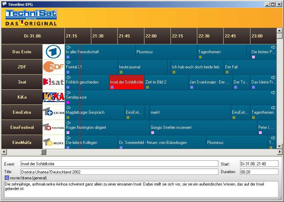284x202 pixels.
Task: Select 'Giorgio Strehler inszeniert' on EinsFestival
Action: pyautogui.click(x=203, y=127)
